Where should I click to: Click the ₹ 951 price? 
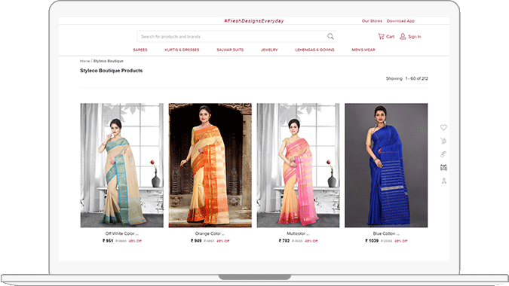pyautogui.click(x=108, y=241)
